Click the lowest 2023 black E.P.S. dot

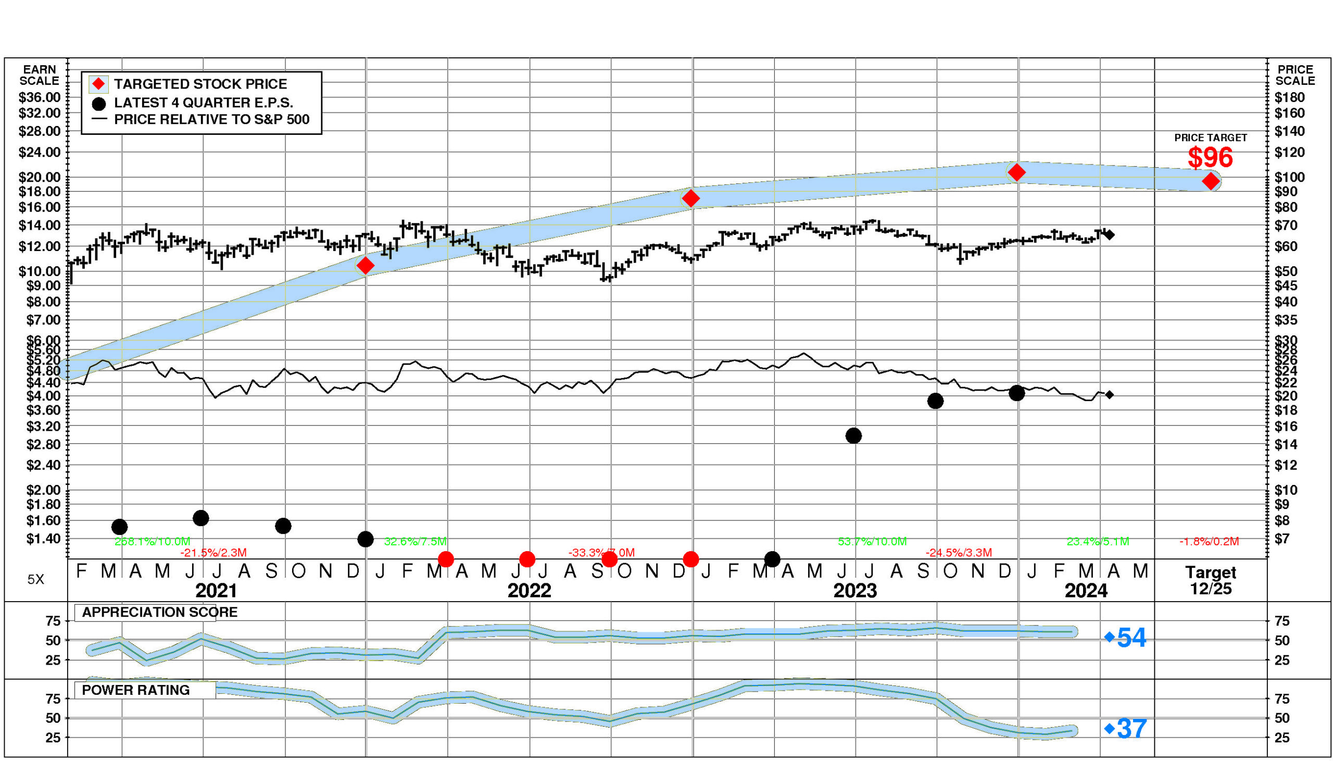click(853, 435)
